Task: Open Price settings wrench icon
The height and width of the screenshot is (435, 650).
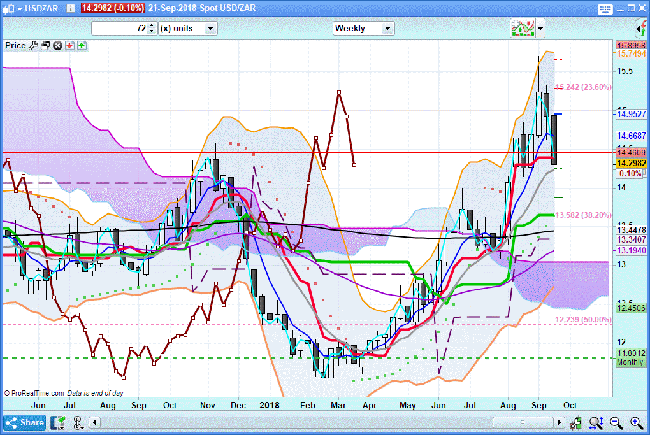Action: point(33,46)
